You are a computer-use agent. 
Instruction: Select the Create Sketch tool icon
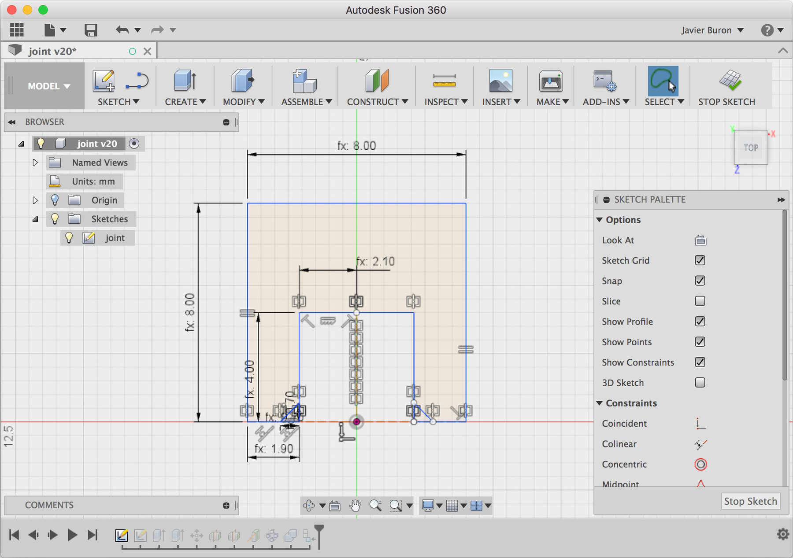(x=104, y=81)
